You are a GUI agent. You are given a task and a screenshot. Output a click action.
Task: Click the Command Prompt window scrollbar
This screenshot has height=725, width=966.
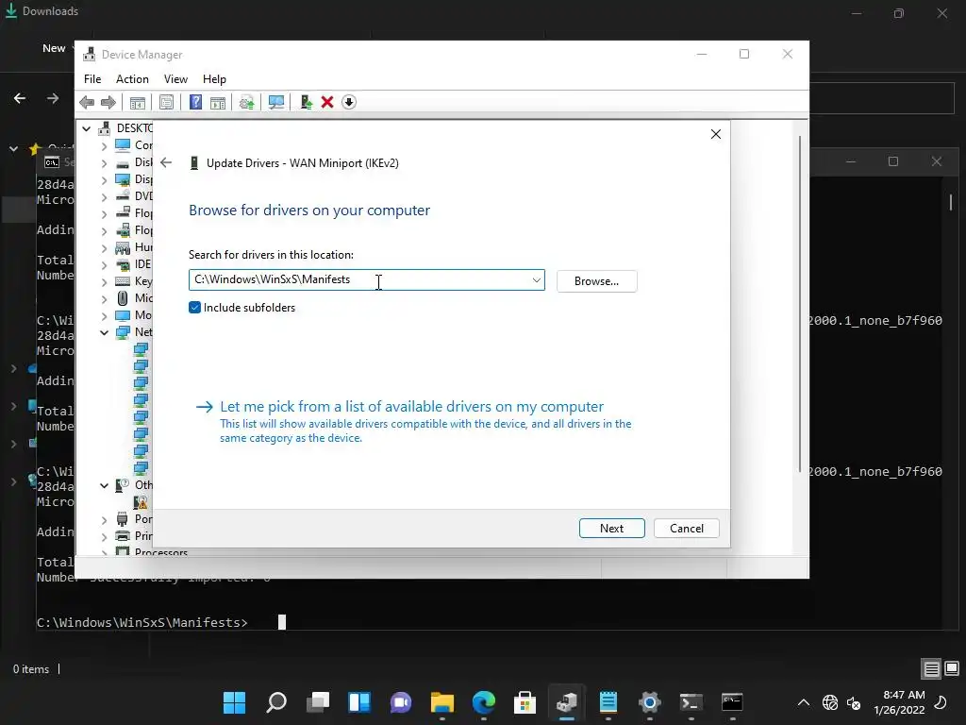951,202
